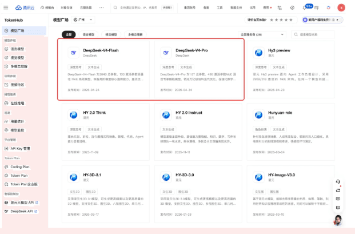Open 客服支持 in the top bar
This screenshot has height=234, width=355.
click(x=236, y=7)
